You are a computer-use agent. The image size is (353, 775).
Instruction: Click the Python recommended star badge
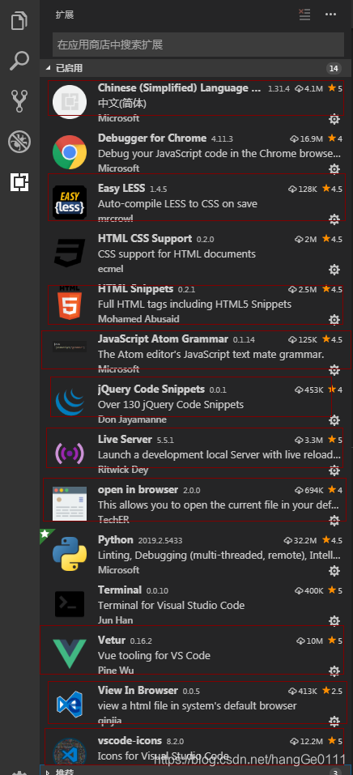tap(45, 534)
